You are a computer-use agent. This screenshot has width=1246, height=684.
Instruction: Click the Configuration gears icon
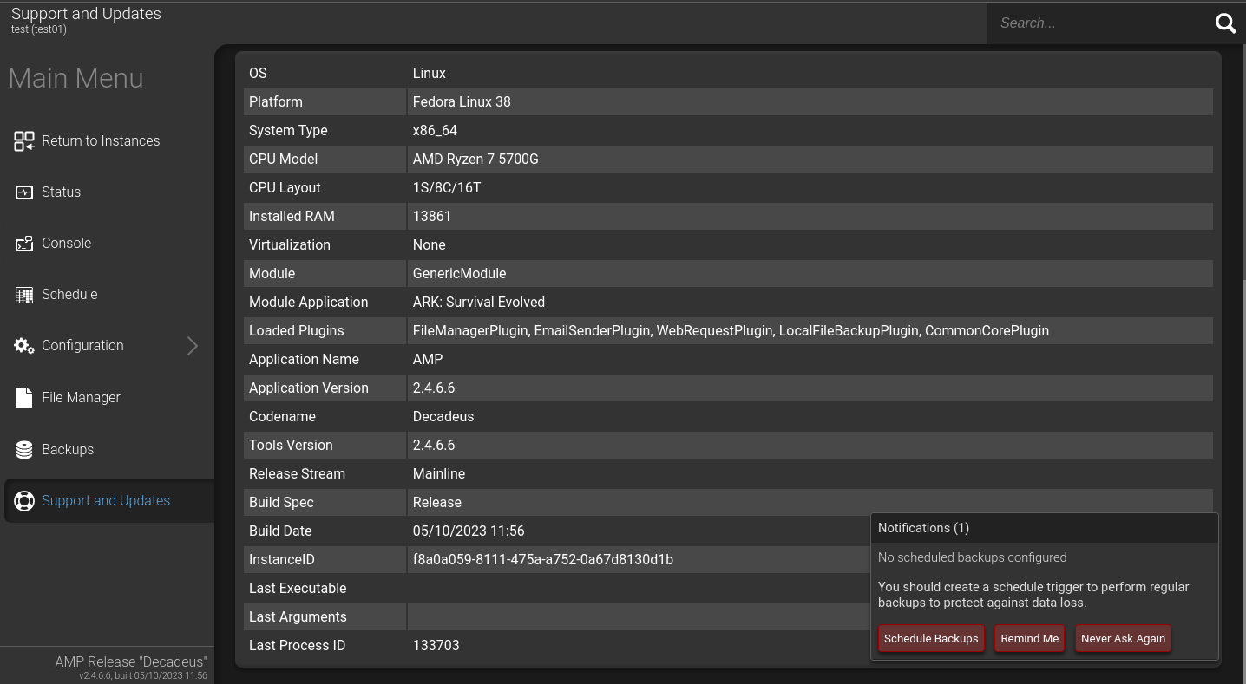(x=24, y=346)
